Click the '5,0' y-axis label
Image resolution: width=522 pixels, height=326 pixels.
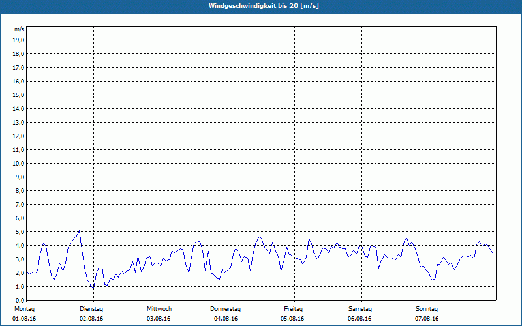click(x=20, y=232)
